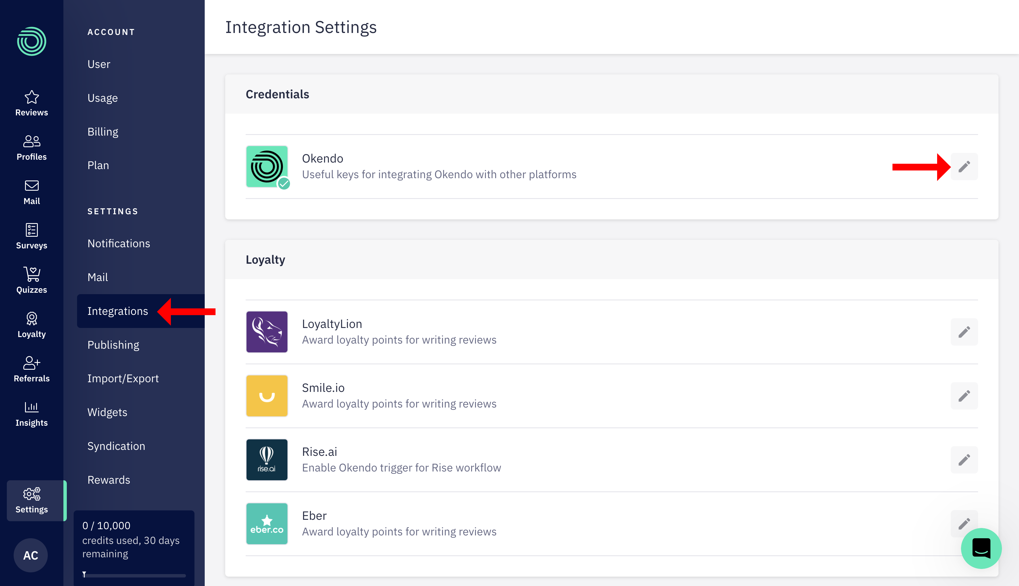Screen dimensions: 1019x586
Task: Open the Reviews section
Action: click(31, 103)
